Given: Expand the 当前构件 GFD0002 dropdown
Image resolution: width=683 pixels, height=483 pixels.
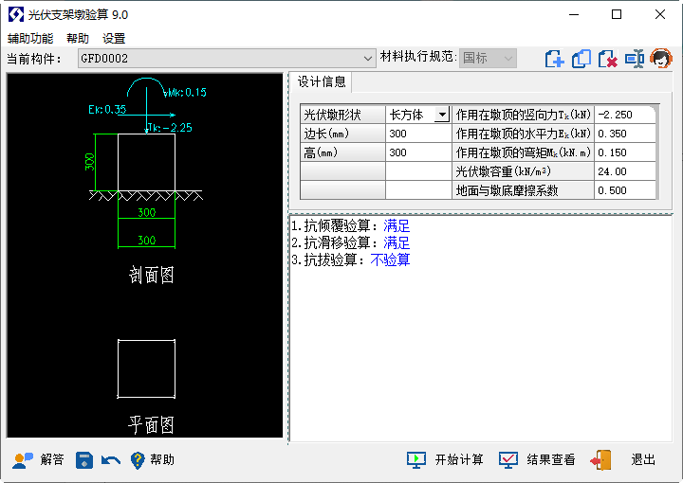Looking at the screenshot, I should (369, 59).
